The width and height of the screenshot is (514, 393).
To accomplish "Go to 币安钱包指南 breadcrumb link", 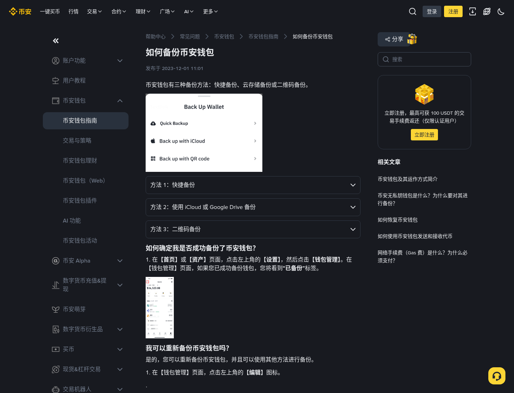I will 263,36.
